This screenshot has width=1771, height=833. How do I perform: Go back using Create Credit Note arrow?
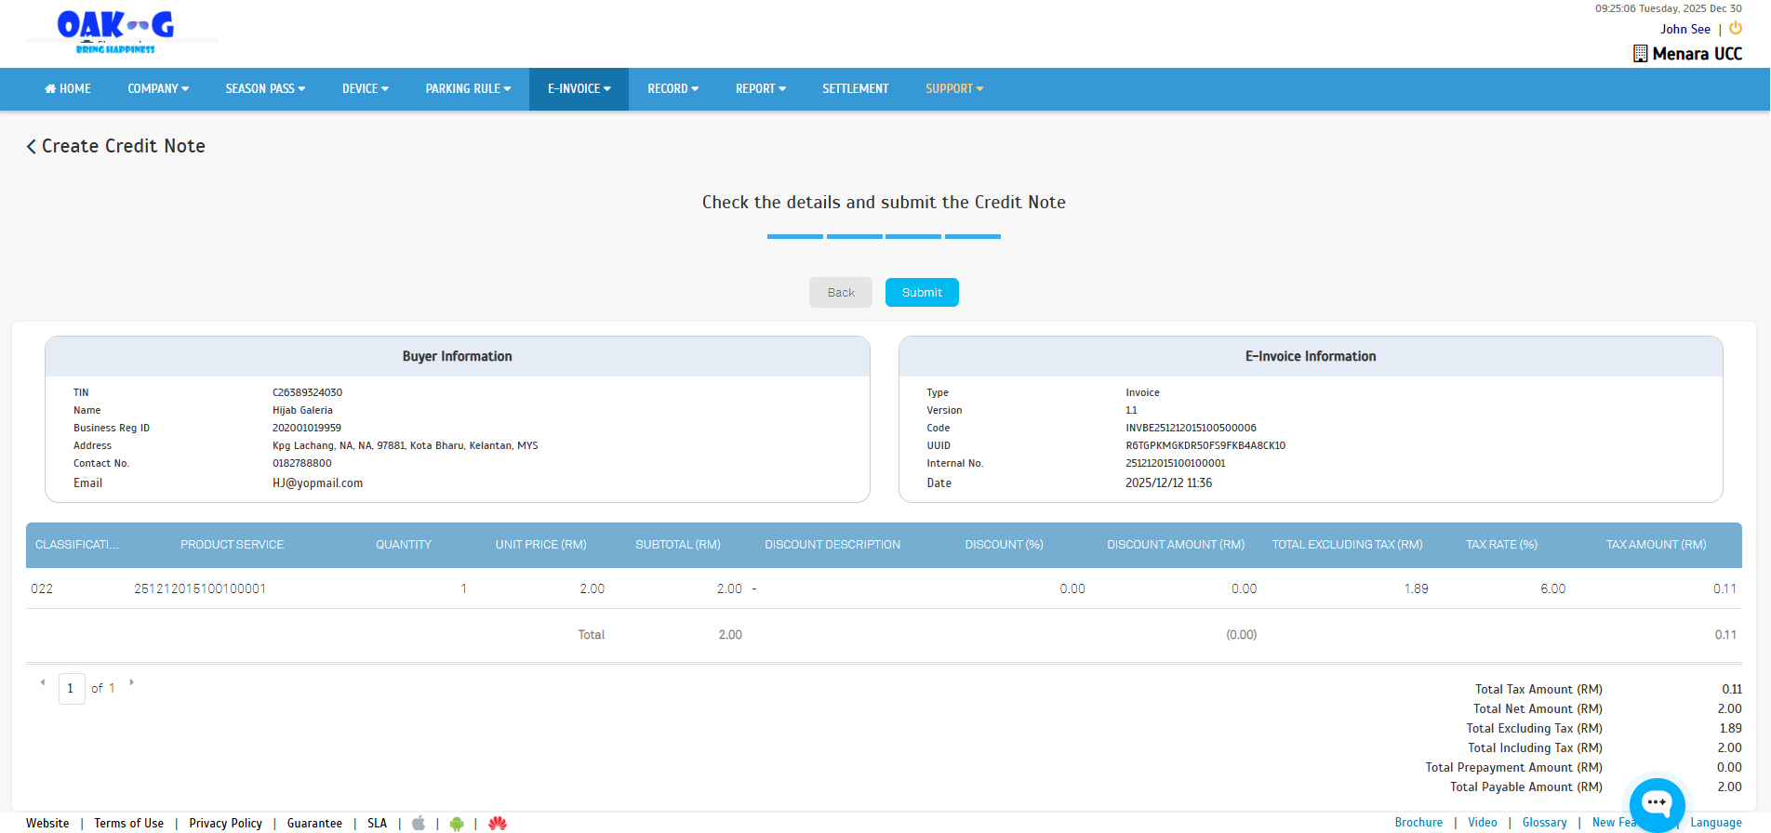click(x=32, y=147)
